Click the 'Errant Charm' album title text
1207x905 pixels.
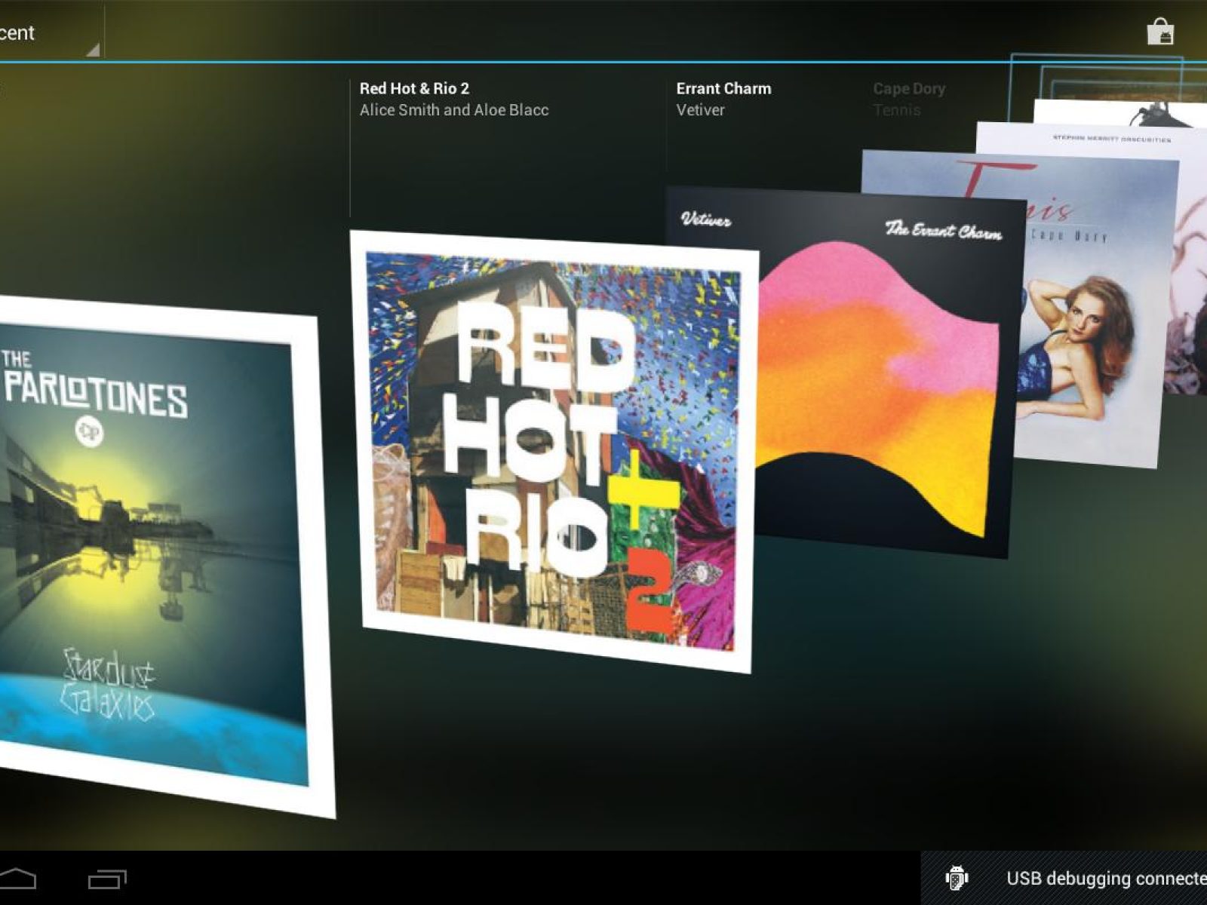click(723, 88)
